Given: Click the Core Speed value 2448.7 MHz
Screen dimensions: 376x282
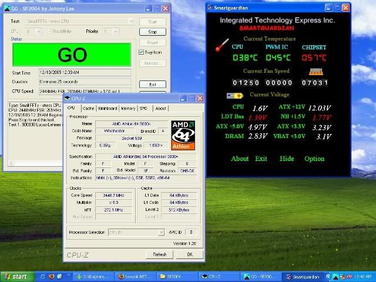Looking at the screenshot, I should tap(113, 196).
